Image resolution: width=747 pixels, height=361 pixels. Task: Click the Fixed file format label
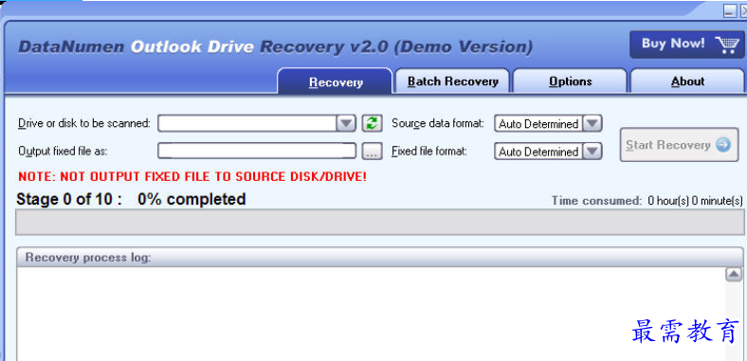pyautogui.click(x=428, y=152)
